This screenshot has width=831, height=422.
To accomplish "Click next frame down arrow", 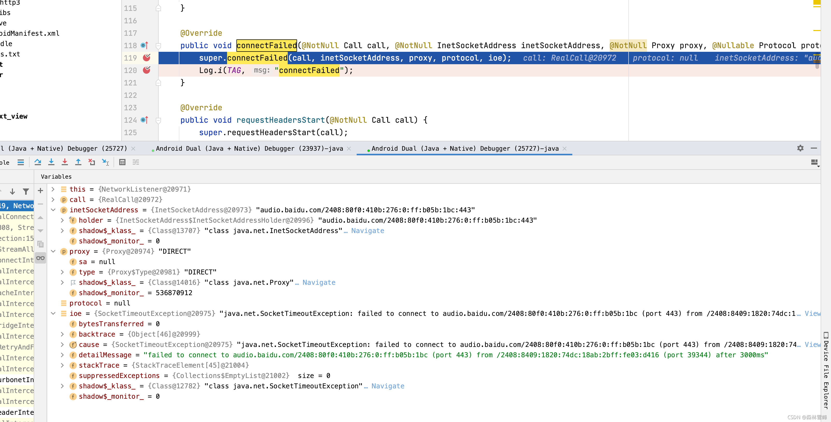I will click(12, 191).
